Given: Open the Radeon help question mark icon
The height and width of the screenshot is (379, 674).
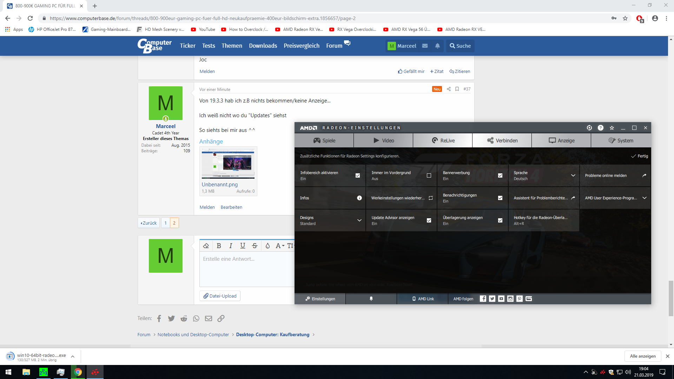Looking at the screenshot, I should (601, 128).
